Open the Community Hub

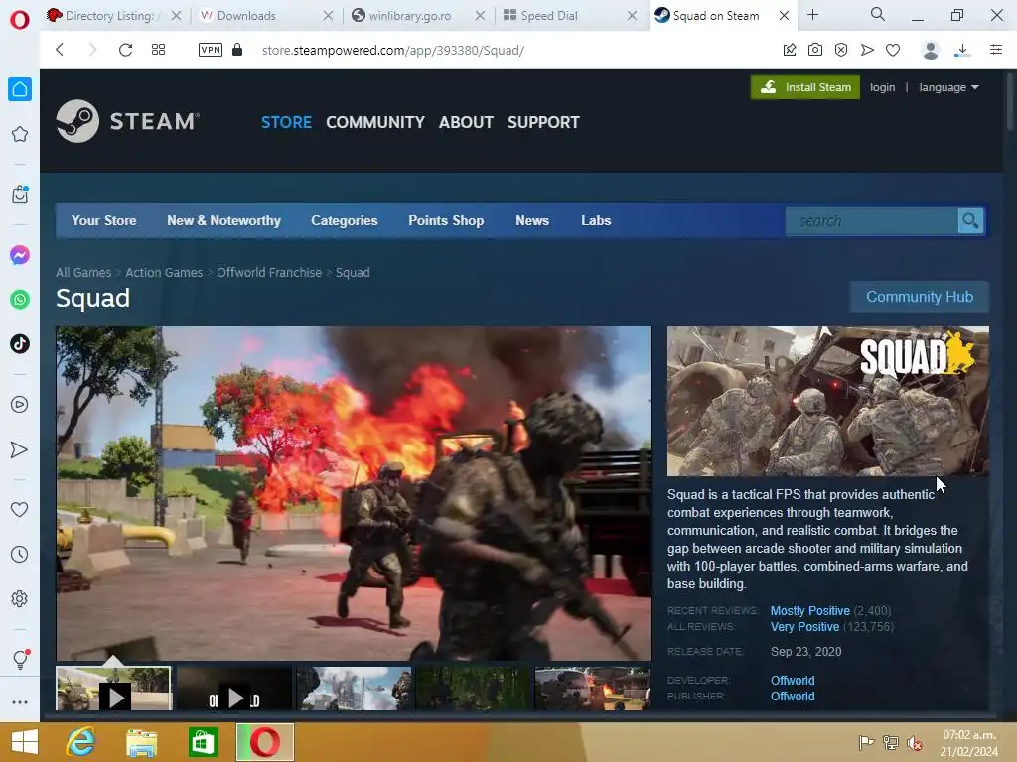click(x=919, y=297)
